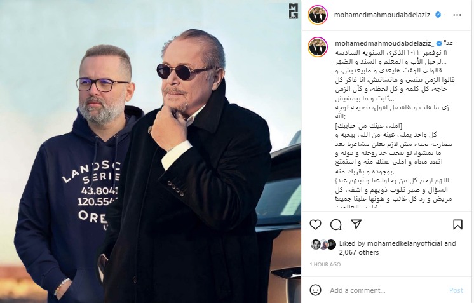Click the liker avatars beside Liked by

323,245
